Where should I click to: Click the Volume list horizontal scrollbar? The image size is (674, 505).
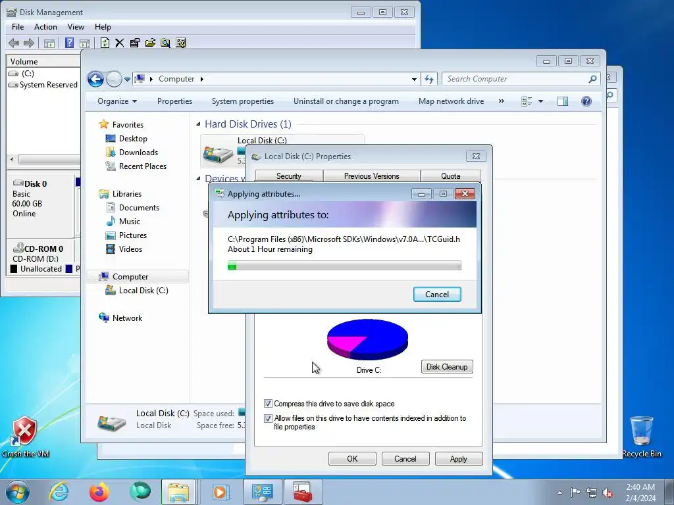point(45,159)
